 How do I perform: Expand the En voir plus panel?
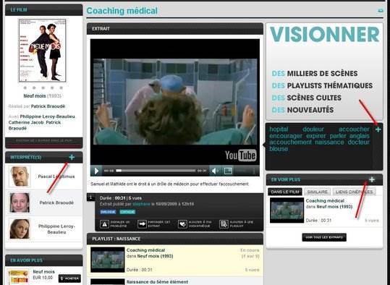tap(372, 179)
